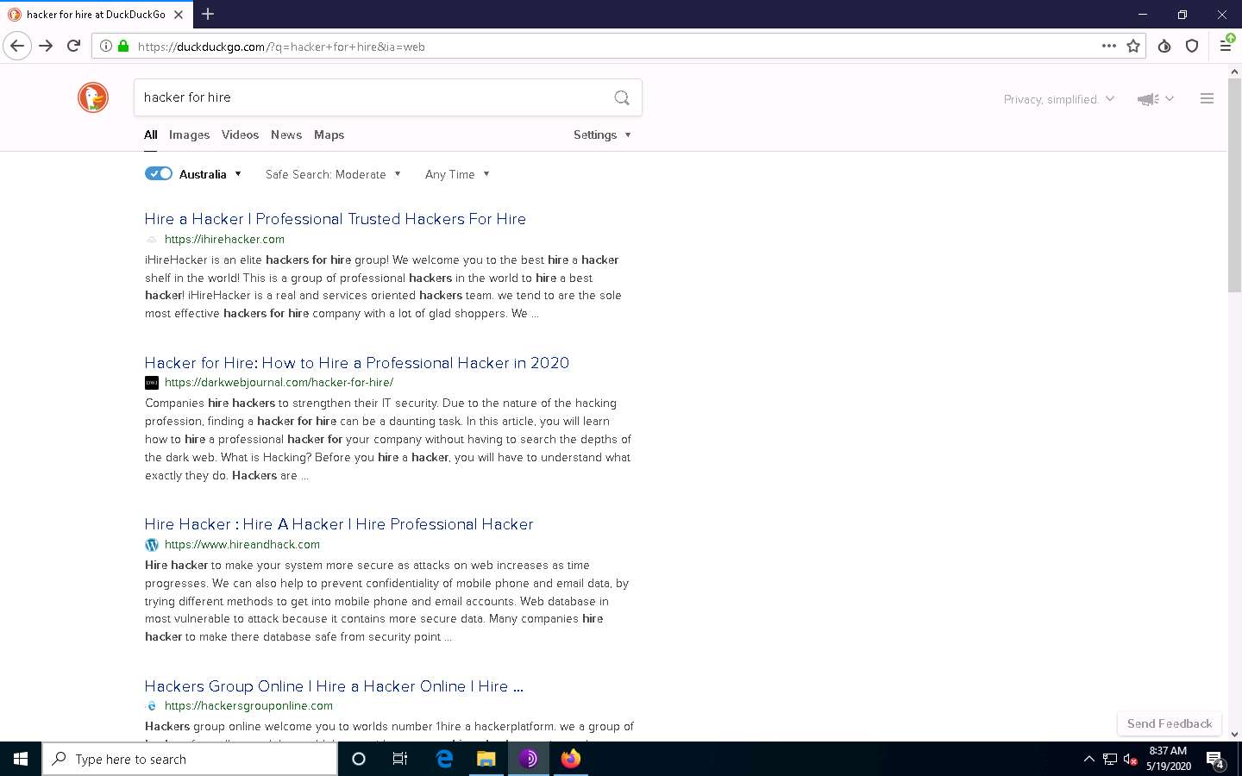Show site information icon in address bar
This screenshot has width=1242, height=776.
click(x=105, y=47)
